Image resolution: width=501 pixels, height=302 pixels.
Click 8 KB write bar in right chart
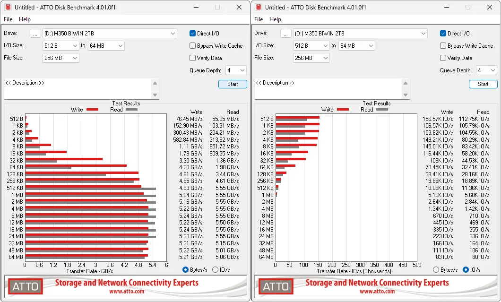pyautogui.click(x=296, y=145)
